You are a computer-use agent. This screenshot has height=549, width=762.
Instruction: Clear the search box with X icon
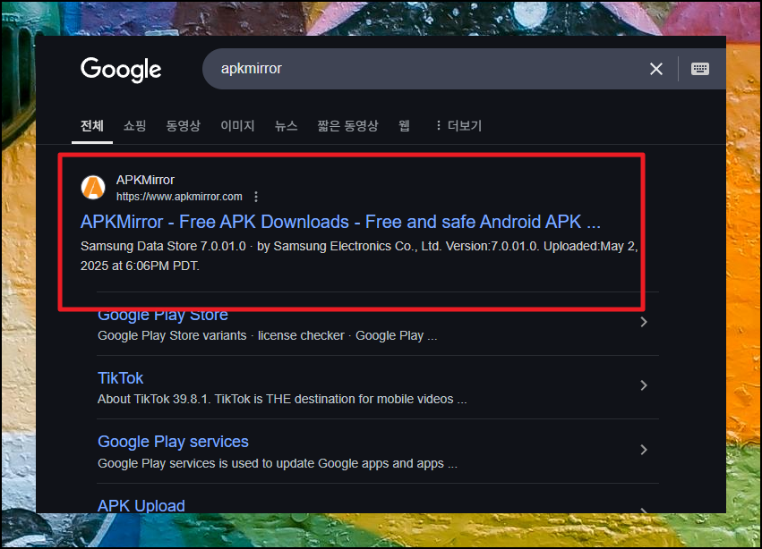(656, 69)
